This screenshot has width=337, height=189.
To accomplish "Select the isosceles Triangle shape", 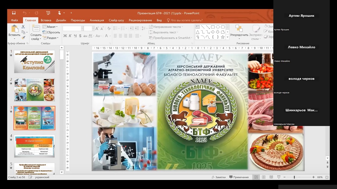I will (x=197, y=32).
